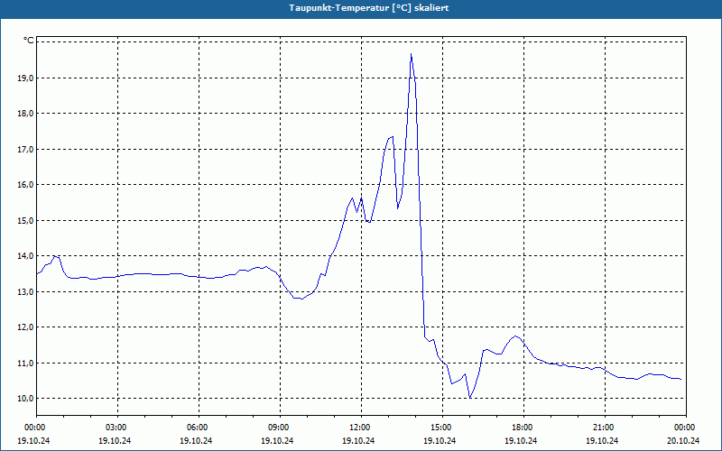Click the 06:00 time axis label
722x451 pixels.
pos(199,428)
